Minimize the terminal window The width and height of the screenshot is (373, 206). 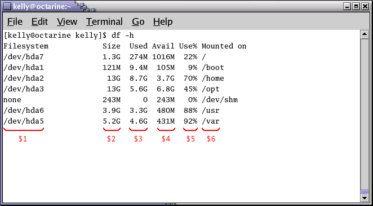(x=347, y=6)
